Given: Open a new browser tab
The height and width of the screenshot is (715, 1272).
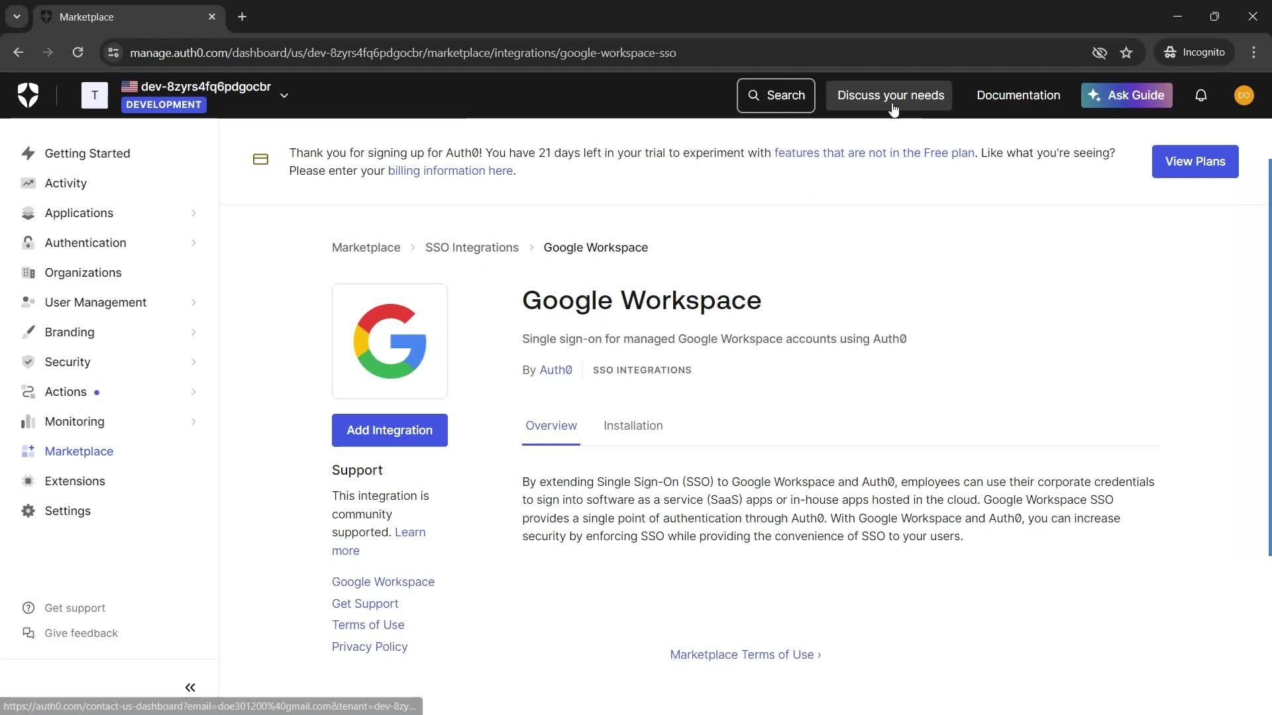Looking at the screenshot, I should 242,17.
